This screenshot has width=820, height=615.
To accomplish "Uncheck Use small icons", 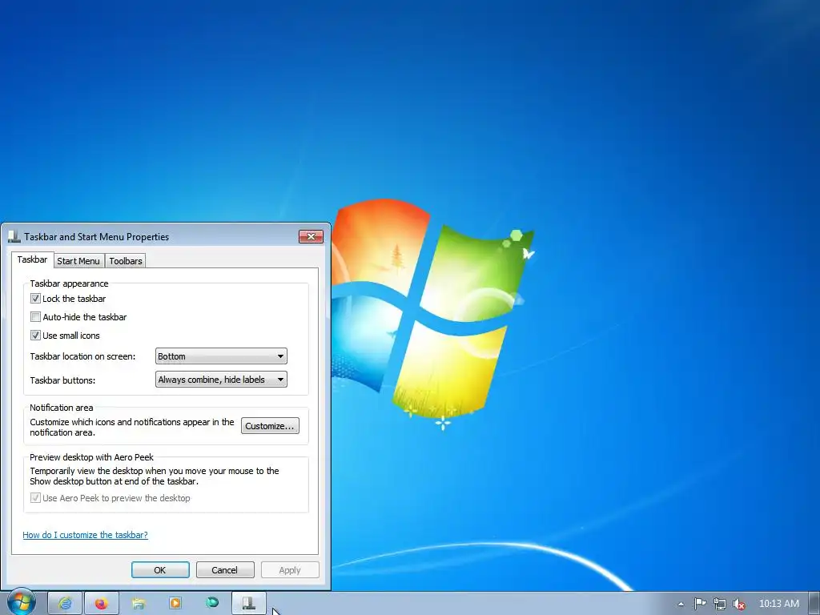I will click(x=35, y=336).
